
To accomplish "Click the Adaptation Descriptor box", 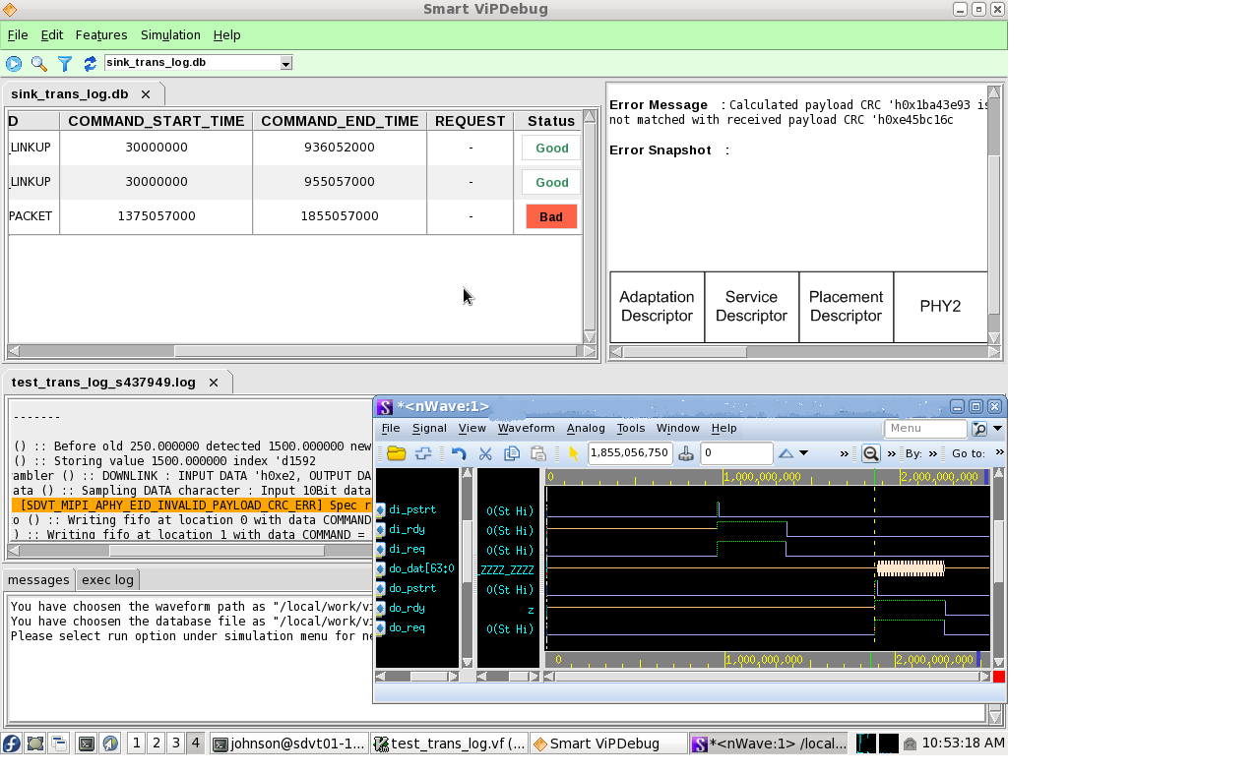I will tap(657, 307).
